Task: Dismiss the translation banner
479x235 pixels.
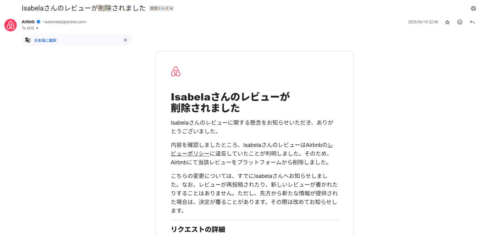Action: (125, 40)
